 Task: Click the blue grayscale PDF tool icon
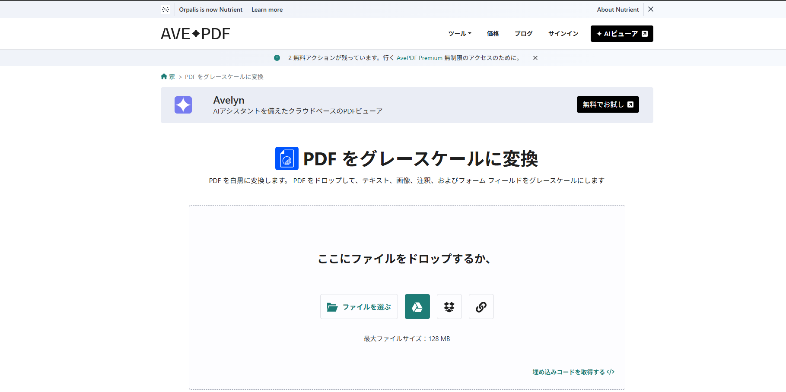pos(287,158)
